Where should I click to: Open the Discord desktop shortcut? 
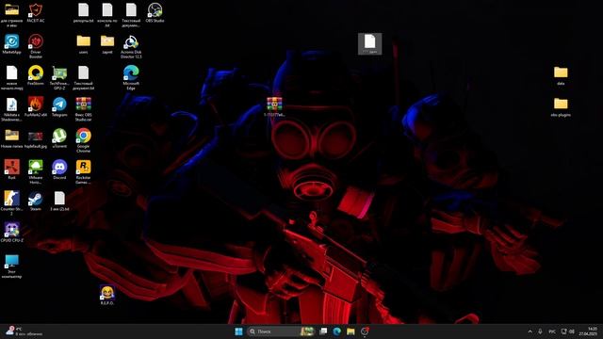pyautogui.click(x=59, y=169)
